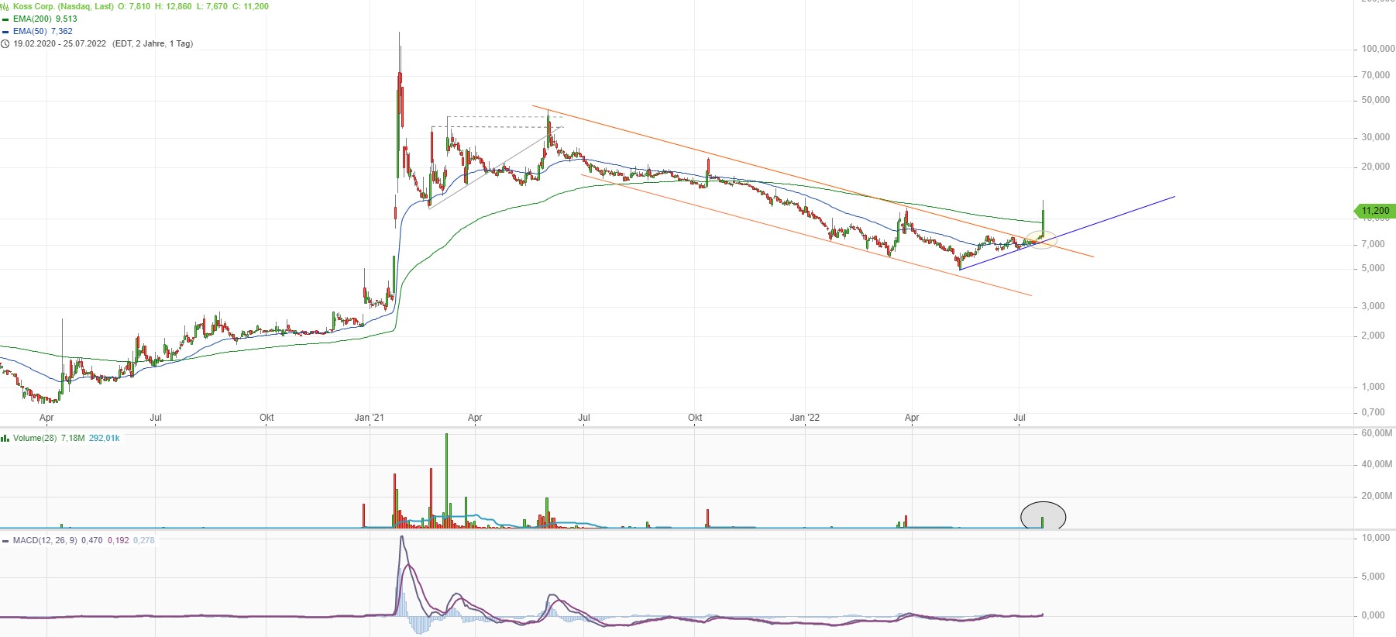Click the yellow ellipse at the breakout point
The image size is (1396, 637).
1041,240
